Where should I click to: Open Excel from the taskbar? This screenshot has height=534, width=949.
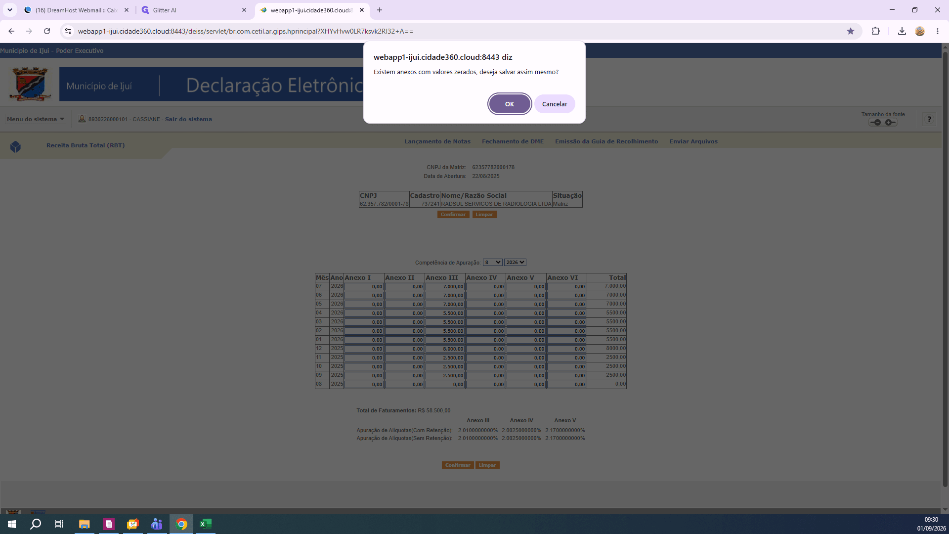[205, 524]
